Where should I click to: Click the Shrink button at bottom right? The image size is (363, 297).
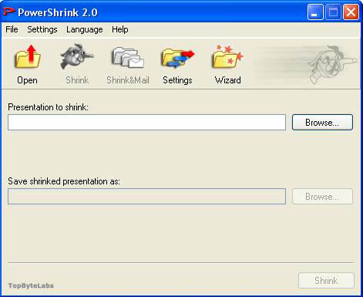pos(326,280)
